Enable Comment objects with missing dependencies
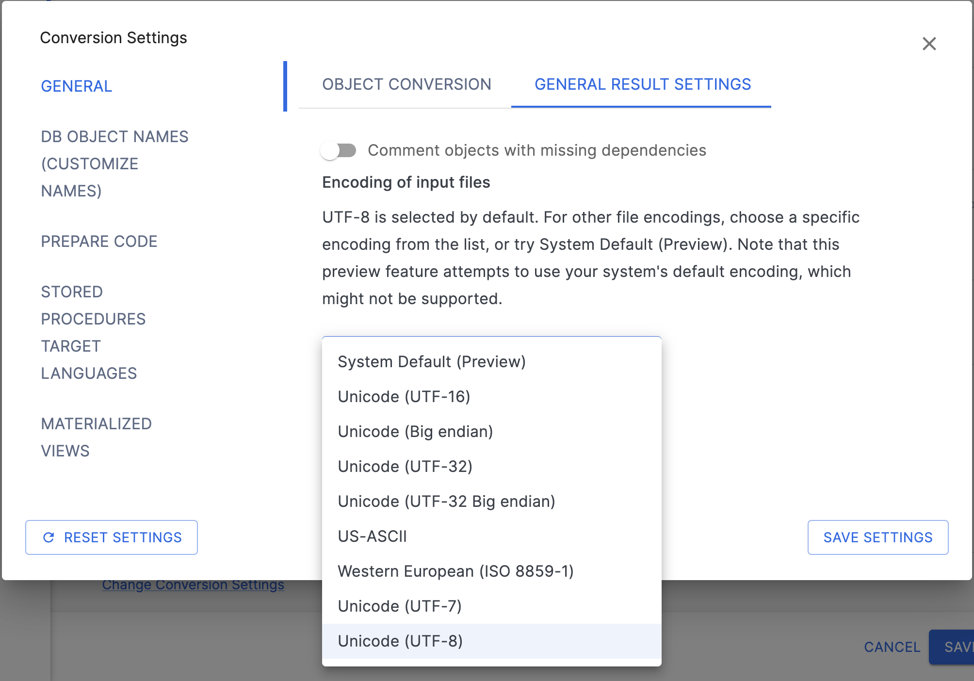The image size is (974, 681). [x=340, y=150]
